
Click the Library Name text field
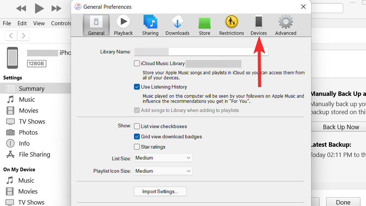tap(201, 52)
